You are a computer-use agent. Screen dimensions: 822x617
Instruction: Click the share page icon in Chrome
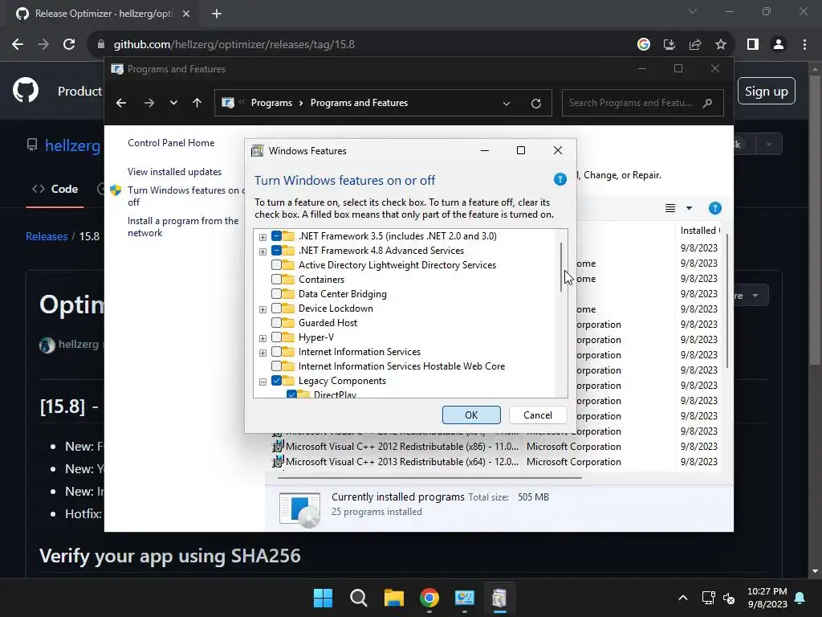(695, 45)
